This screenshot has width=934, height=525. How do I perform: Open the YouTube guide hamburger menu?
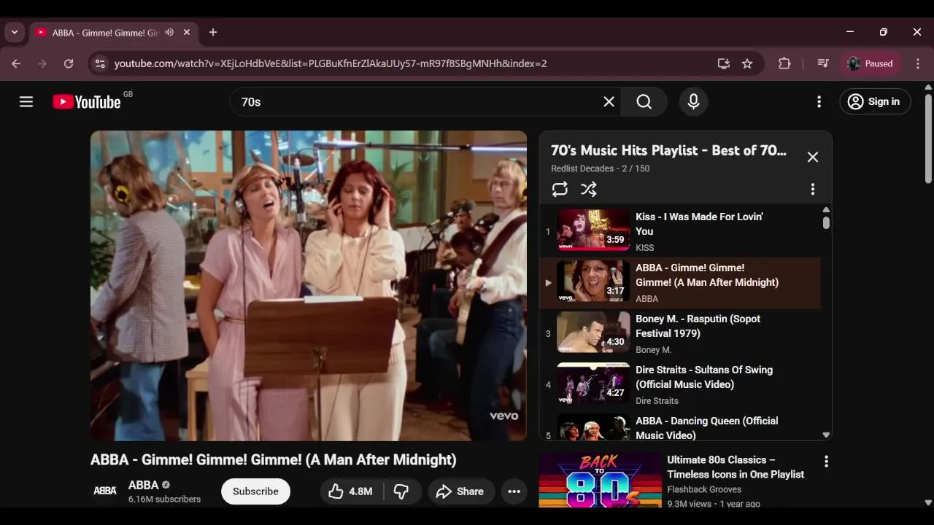pos(26,102)
